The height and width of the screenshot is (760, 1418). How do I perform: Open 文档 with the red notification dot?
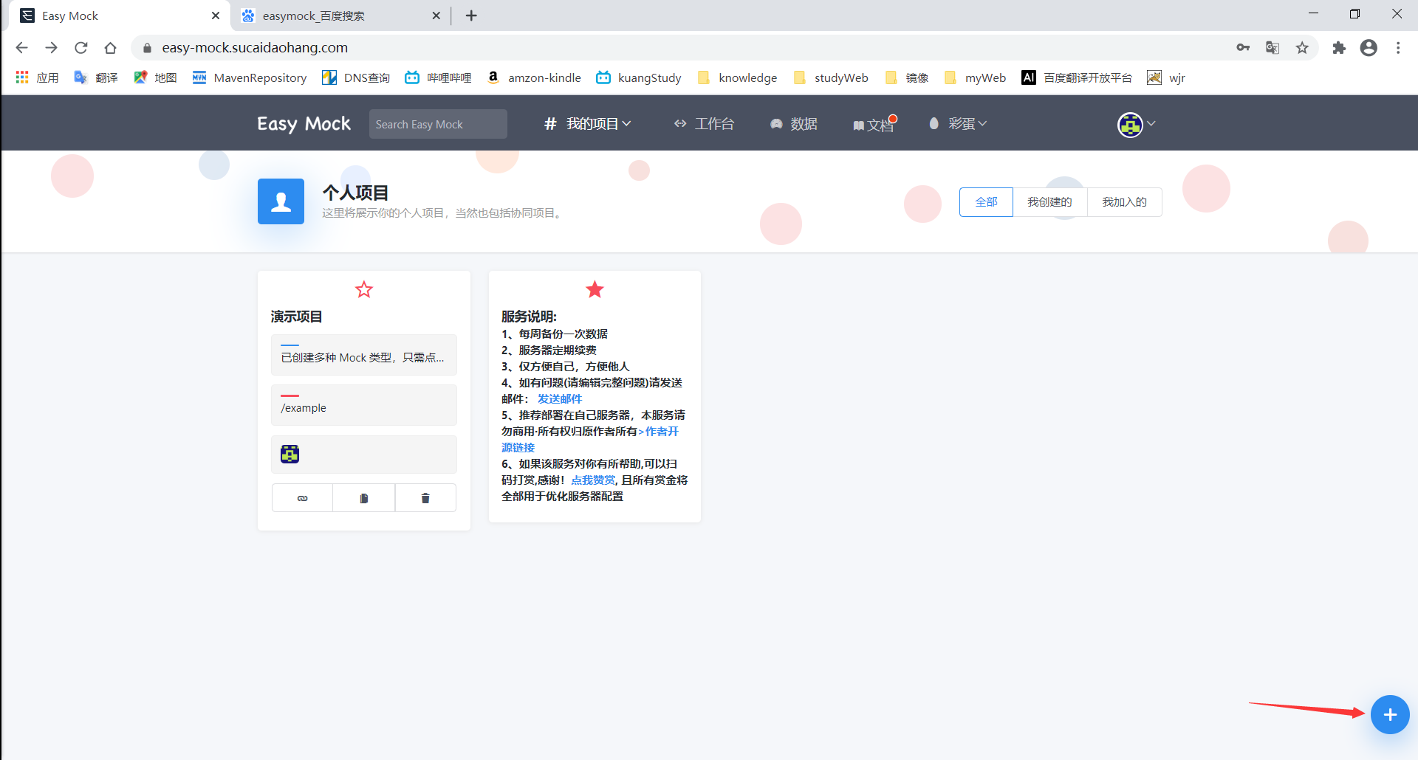pyautogui.click(x=874, y=124)
